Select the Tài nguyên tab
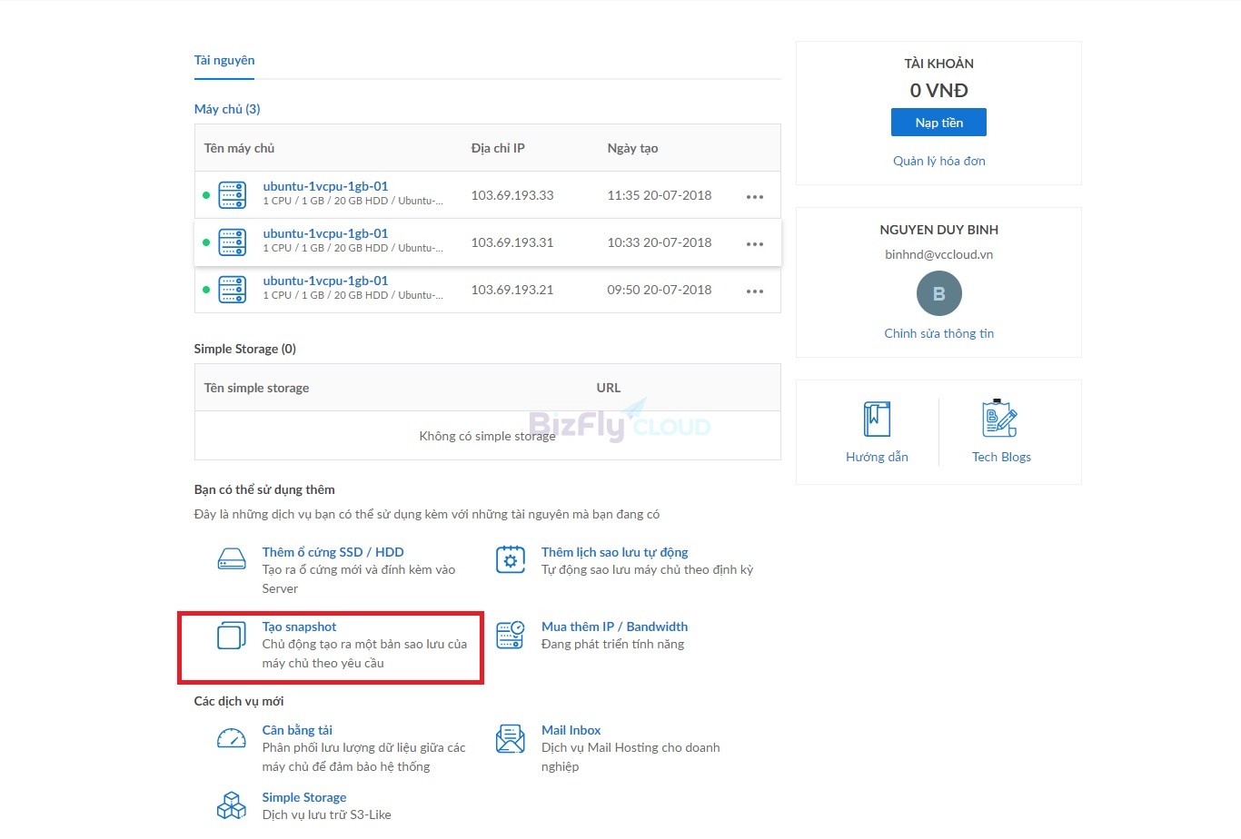Screen dimensions: 1241x839 (224, 60)
